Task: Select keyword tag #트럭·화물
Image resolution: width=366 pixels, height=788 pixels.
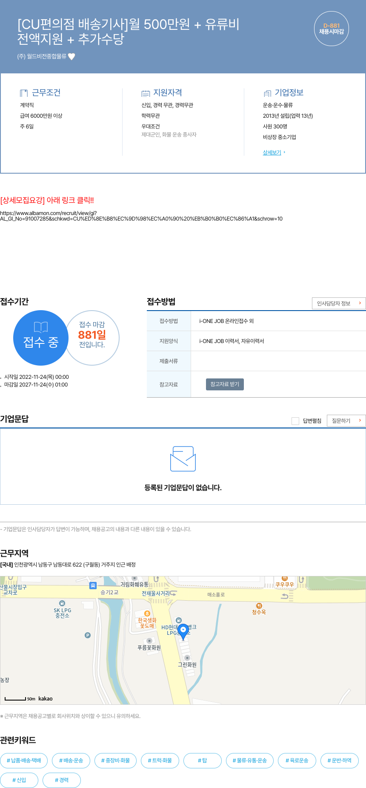Action: click(160, 760)
